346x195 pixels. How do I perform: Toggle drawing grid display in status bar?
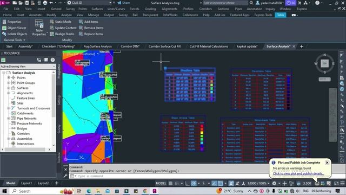(171, 183)
